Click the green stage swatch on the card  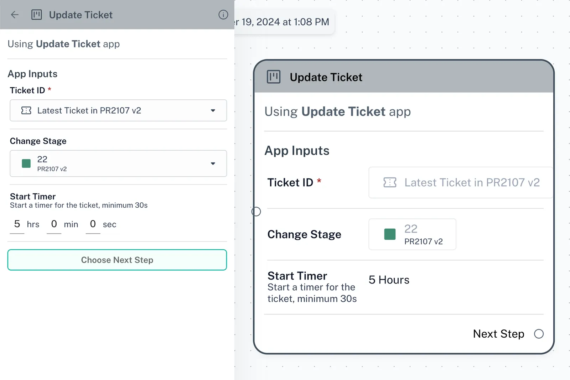390,234
